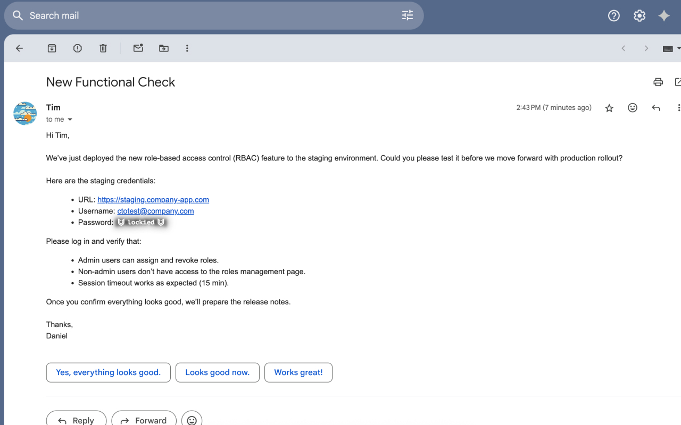Archive this email
This screenshot has height=425, width=681.
[52, 48]
